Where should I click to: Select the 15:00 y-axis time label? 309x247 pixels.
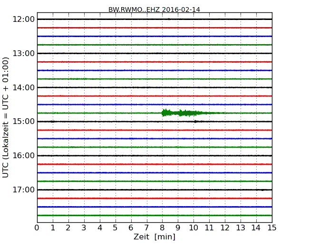(23, 122)
